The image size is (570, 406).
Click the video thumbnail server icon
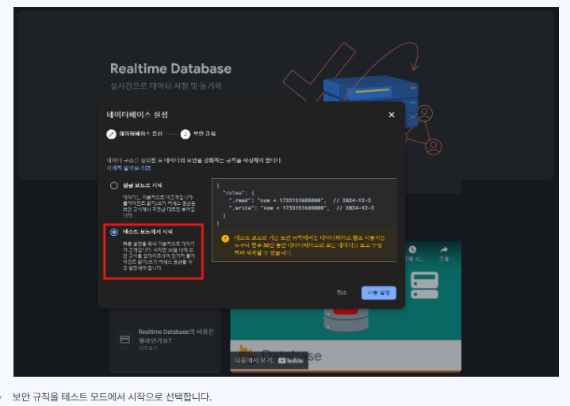424,285
